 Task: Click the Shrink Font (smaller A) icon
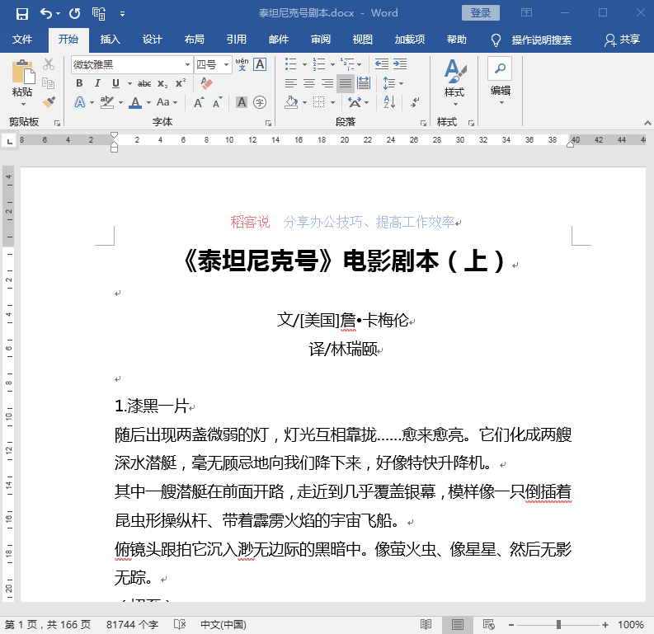click(217, 102)
